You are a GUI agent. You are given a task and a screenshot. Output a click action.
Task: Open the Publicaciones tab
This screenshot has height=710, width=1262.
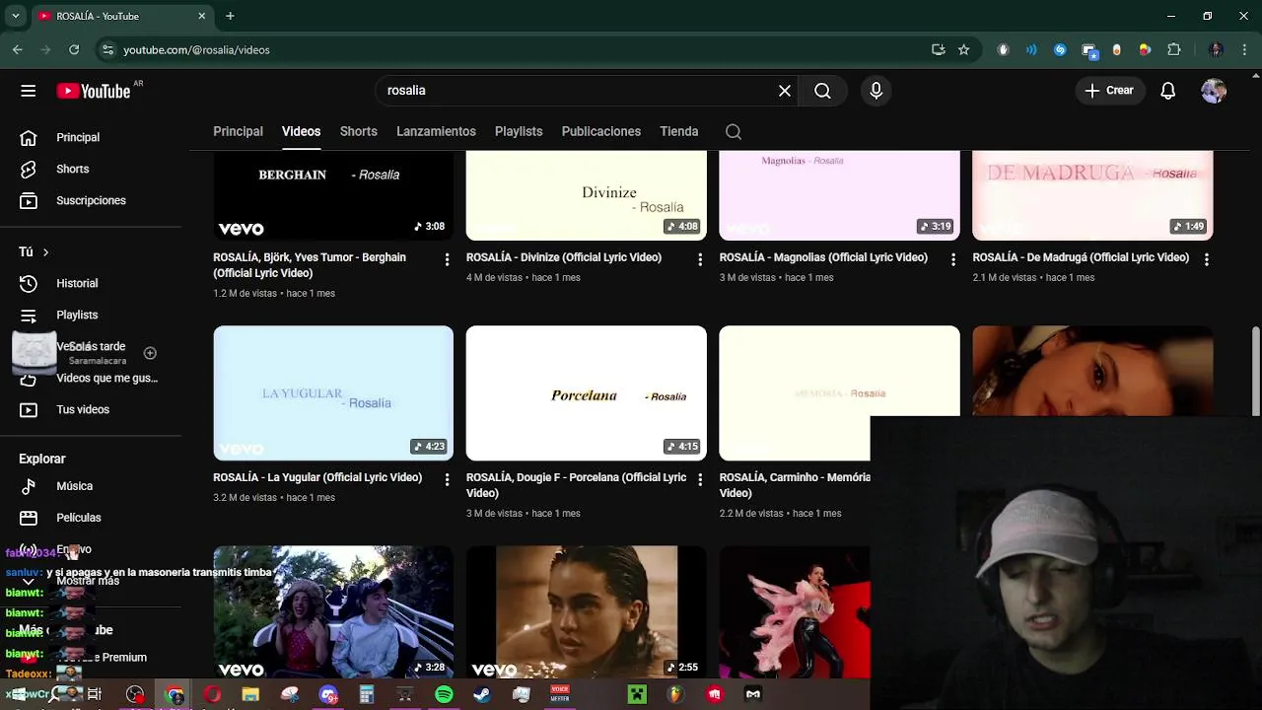pos(601,131)
